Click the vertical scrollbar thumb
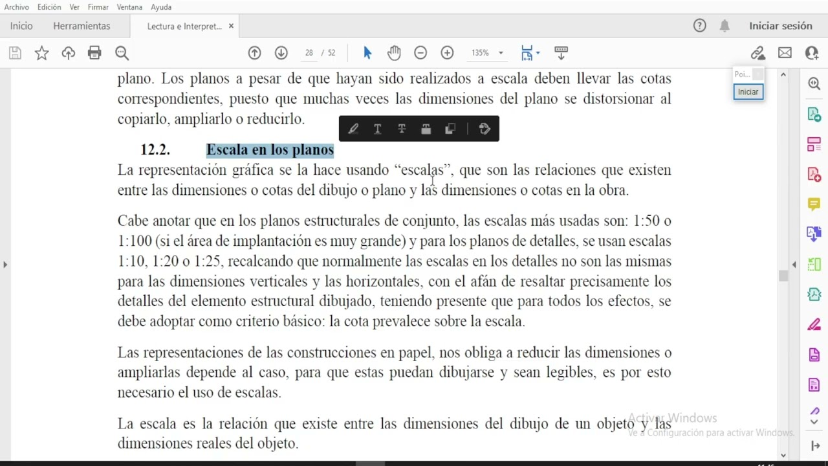The width and height of the screenshot is (828, 466). [x=783, y=276]
